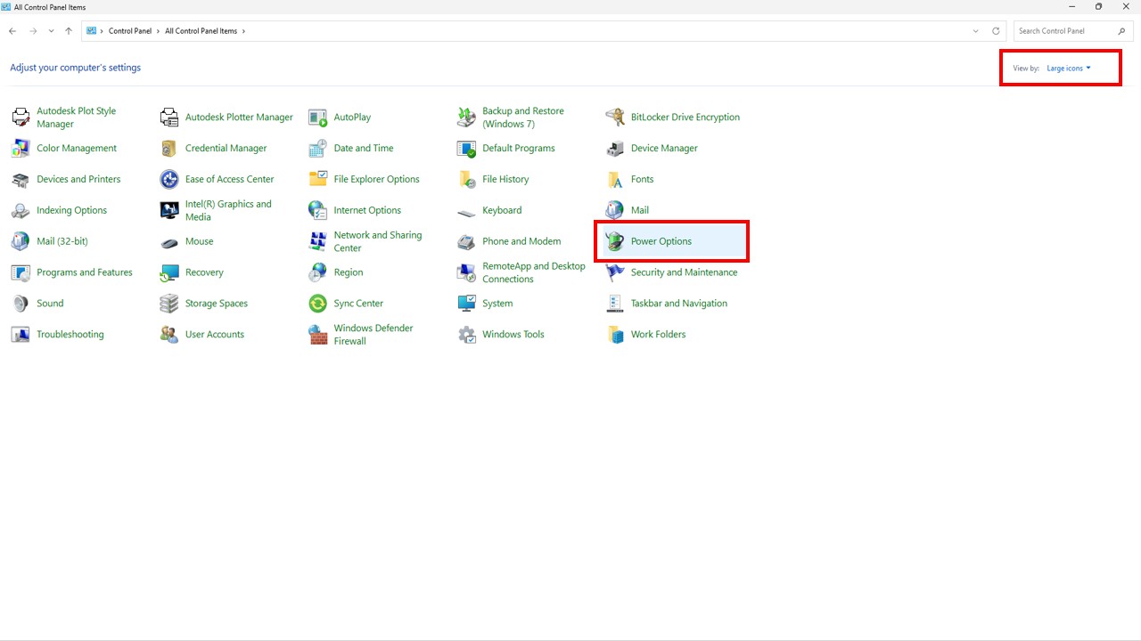Open the Windows Defender Firewall icon
The width and height of the screenshot is (1141, 641).
(x=318, y=335)
